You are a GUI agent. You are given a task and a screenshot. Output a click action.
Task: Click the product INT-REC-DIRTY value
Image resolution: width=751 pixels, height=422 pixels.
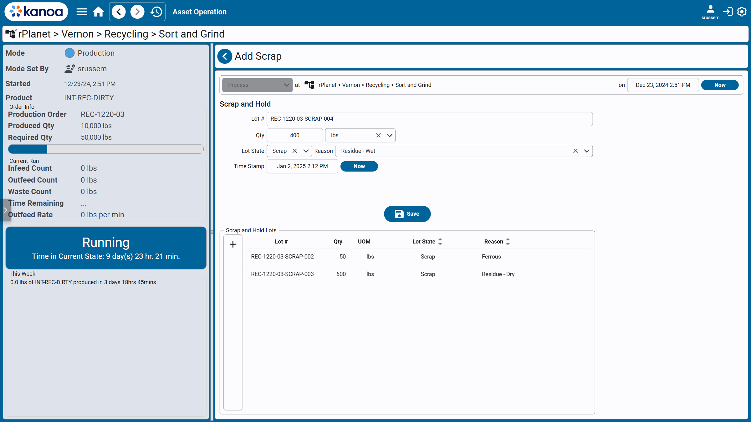(89, 98)
